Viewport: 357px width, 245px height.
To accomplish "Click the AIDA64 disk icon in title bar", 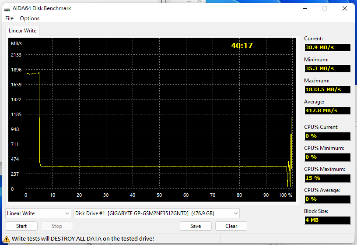I will (x=7, y=9).
